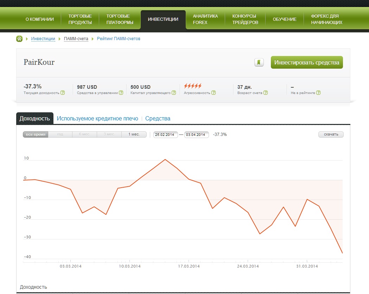Click the 987 USD managed funds value
The height and width of the screenshot is (294, 369).
[x=87, y=87]
